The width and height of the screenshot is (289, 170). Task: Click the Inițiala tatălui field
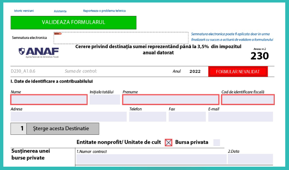tap(104, 100)
